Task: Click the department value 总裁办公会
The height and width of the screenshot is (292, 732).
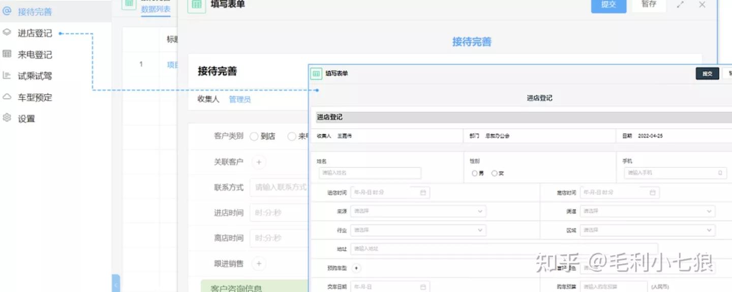Action: [497, 136]
